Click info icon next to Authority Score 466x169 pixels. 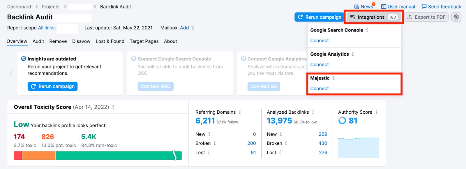[x=376, y=112]
